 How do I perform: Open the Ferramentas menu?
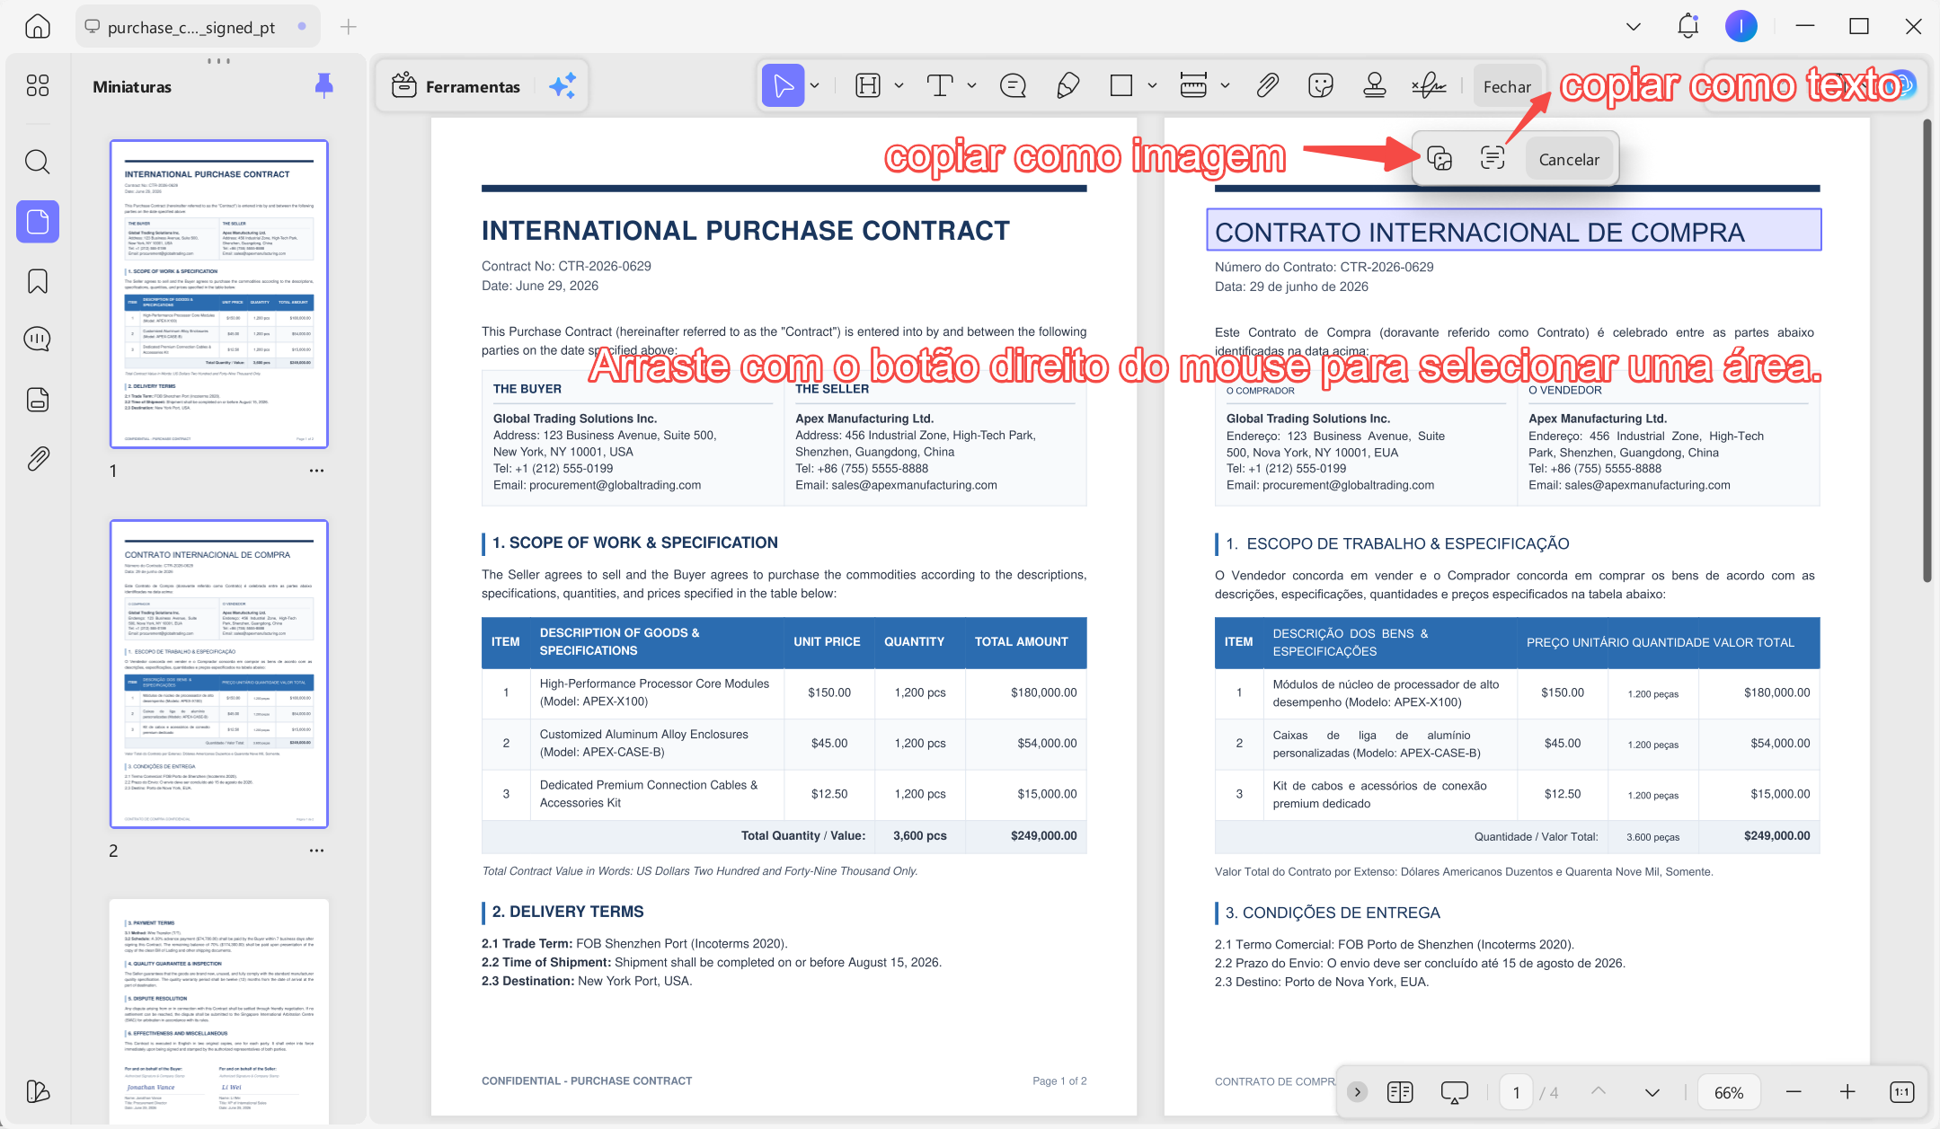[x=456, y=86]
